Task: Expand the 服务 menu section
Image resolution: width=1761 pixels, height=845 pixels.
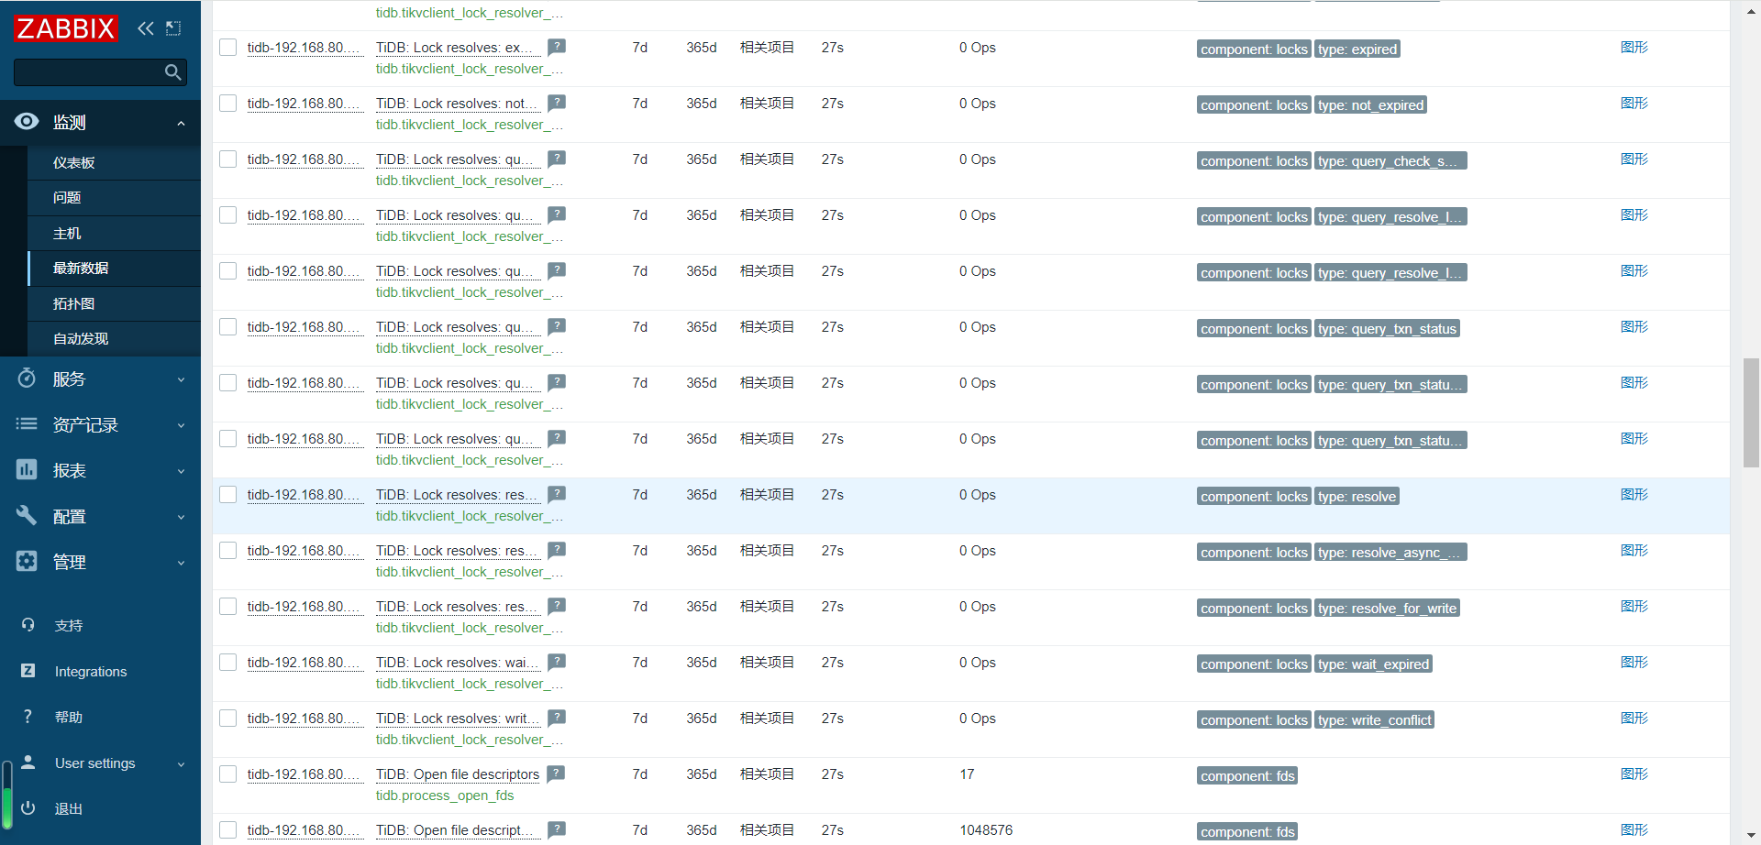Action: tap(181, 379)
